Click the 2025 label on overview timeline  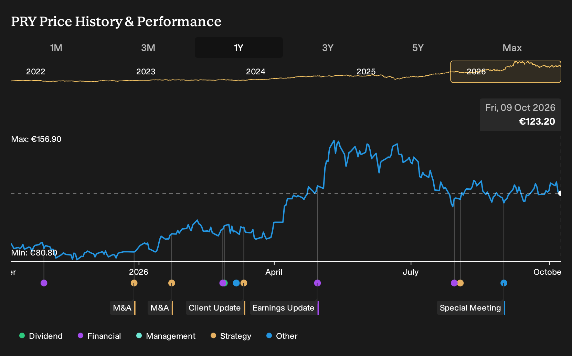click(366, 72)
